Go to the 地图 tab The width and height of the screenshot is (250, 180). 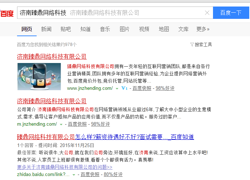(x=164, y=29)
